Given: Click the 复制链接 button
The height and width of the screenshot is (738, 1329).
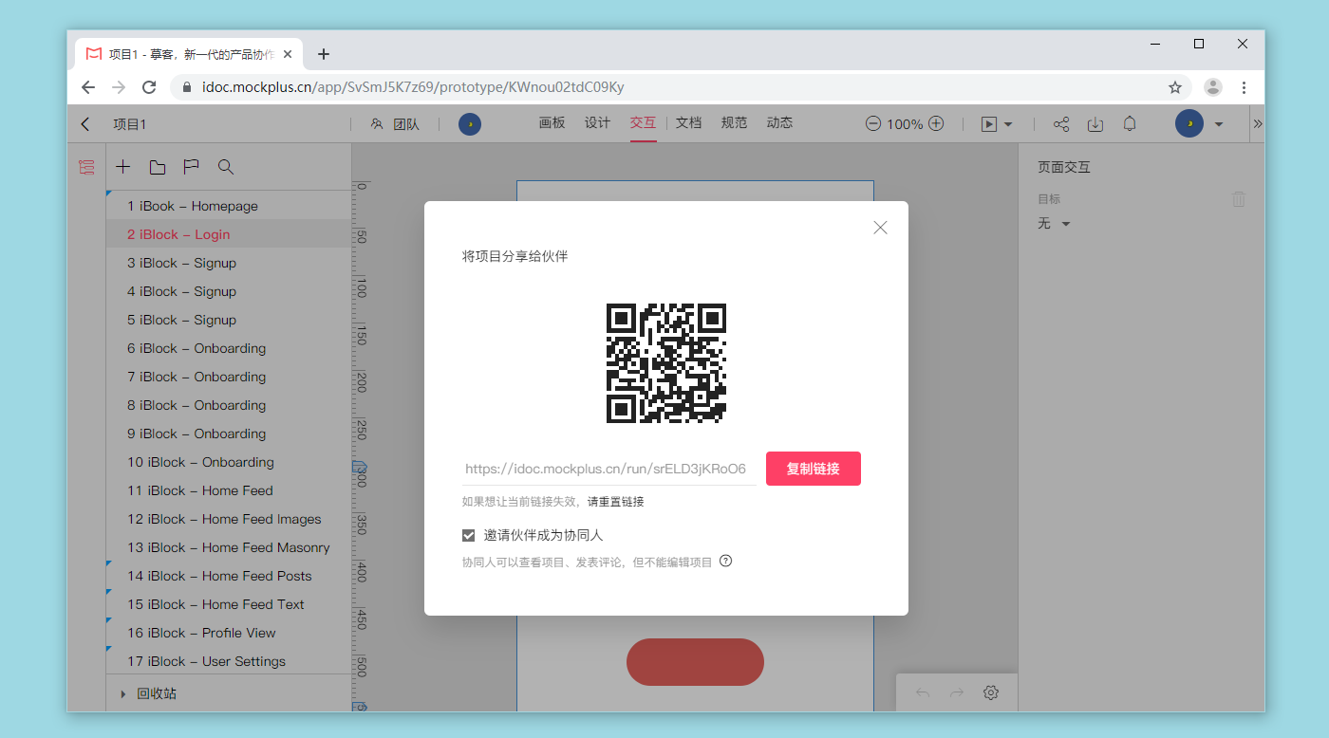Looking at the screenshot, I should click(x=813, y=469).
